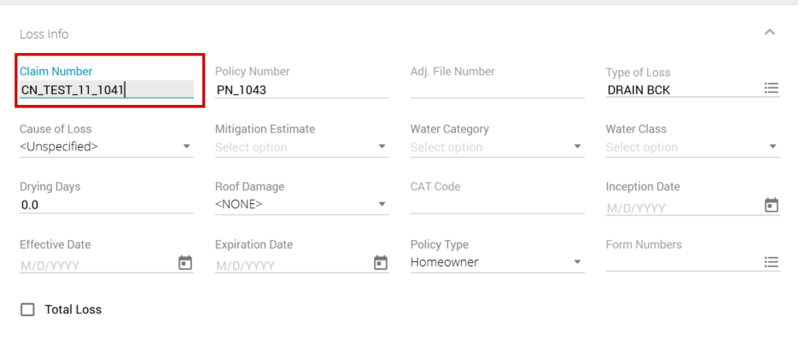The height and width of the screenshot is (357, 799).
Task: Collapse the Loss Info section
Action: coord(769,32)
